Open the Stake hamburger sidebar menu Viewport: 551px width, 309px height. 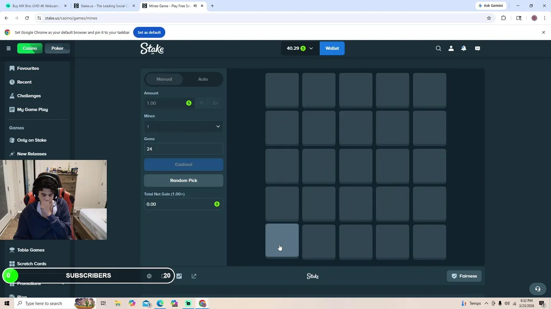coord(8,48)
